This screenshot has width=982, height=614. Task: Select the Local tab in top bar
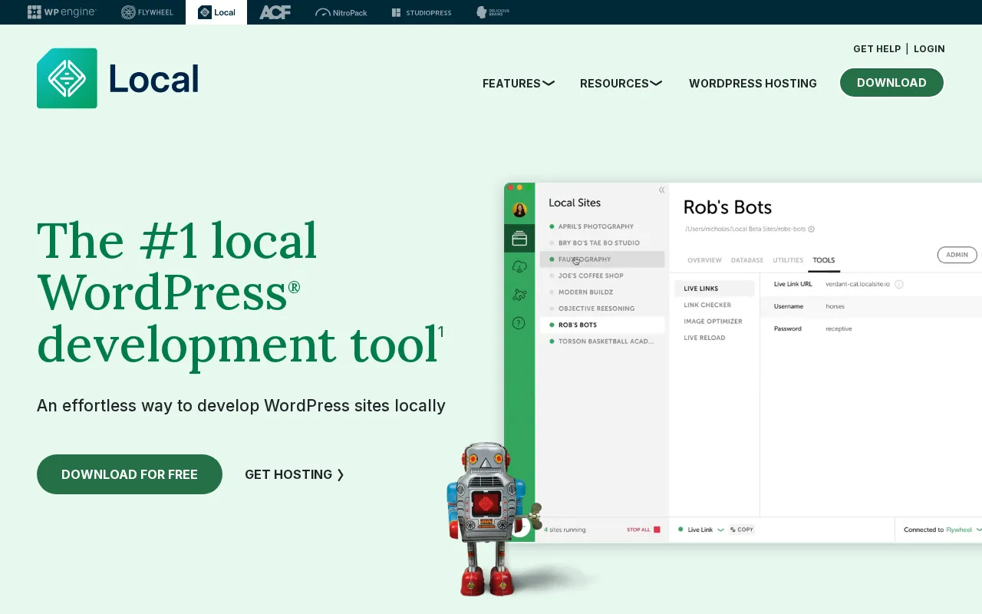(216, 12)
